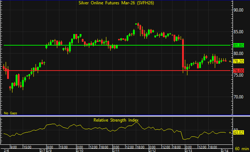Click the yellow 78.20 last price label

click(x=239, y=61)
